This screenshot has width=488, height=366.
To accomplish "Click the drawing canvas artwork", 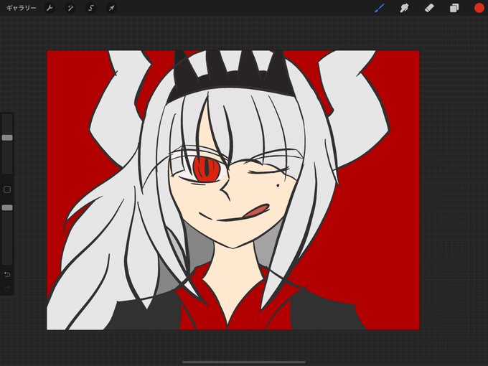I will [233, 190].
